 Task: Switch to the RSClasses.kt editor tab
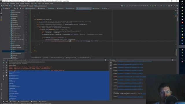pos(71,8)
